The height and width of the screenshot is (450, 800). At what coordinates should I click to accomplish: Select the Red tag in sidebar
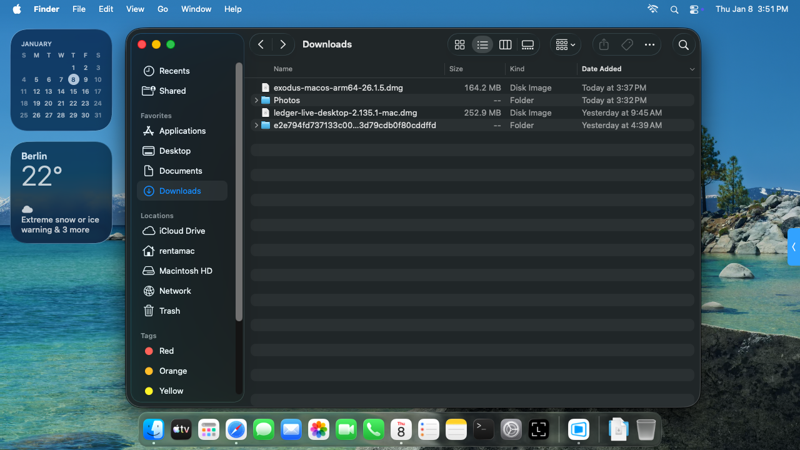click(166, 351)
